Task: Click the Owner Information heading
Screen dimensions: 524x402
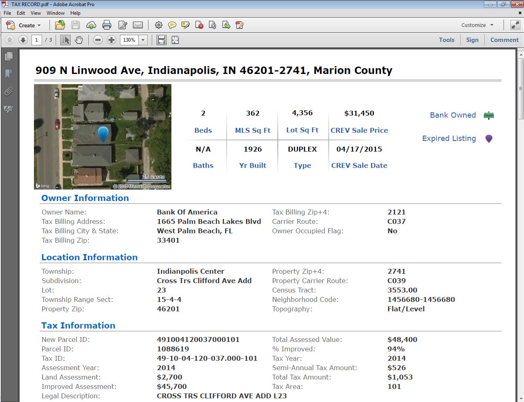Action: coord(85,198)
